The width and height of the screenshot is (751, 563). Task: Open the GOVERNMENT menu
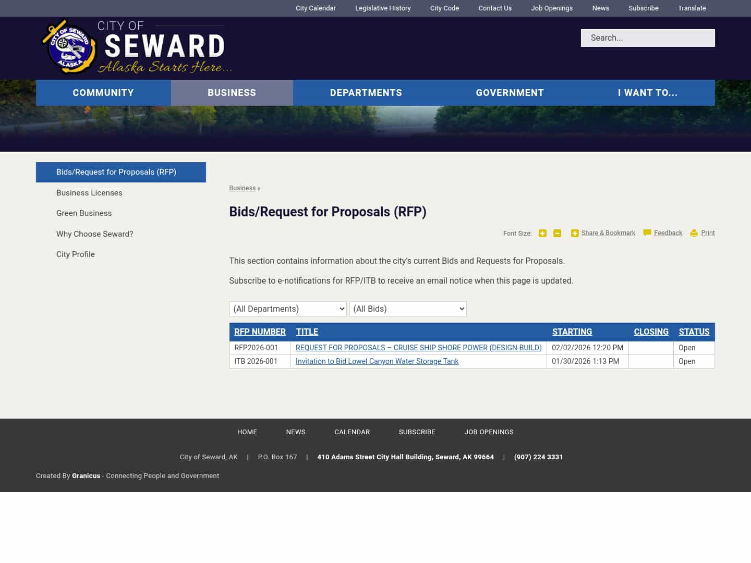point(510,92)
